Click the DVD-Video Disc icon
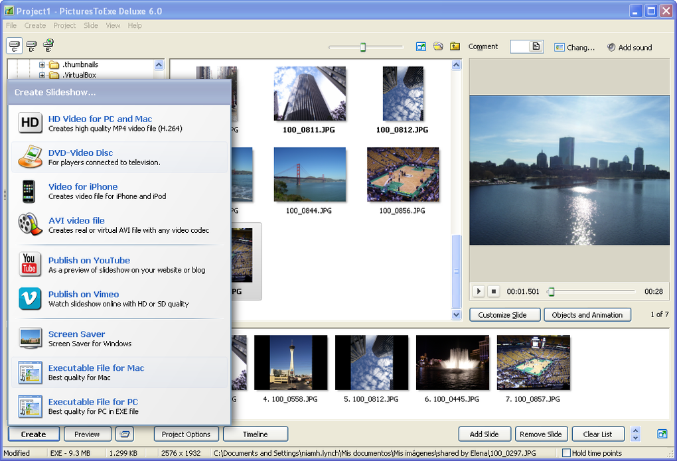Screen dimensions: 677x461 click(x=31, y=157)
